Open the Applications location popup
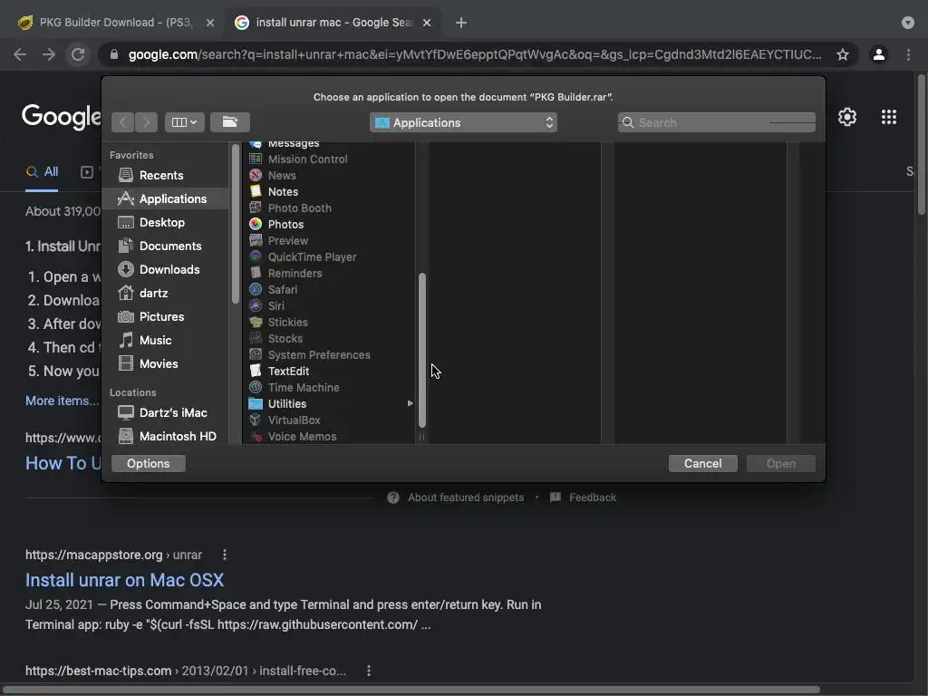The height and width of the screenshot is (696, 928). pos(463,122)
